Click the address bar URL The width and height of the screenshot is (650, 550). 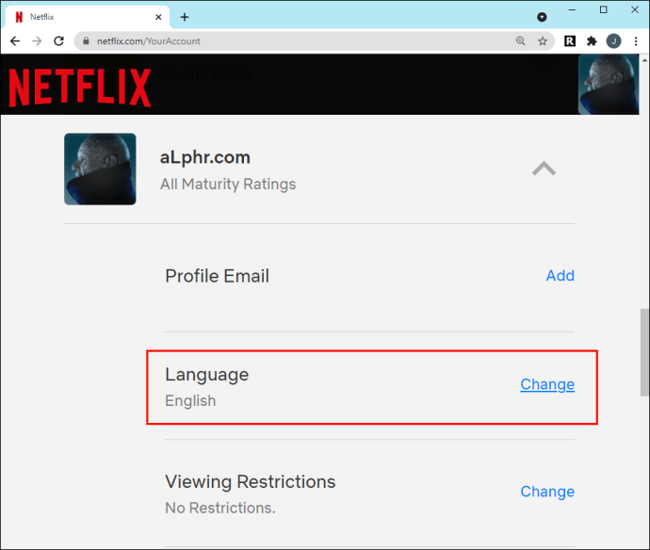[149, 41]
